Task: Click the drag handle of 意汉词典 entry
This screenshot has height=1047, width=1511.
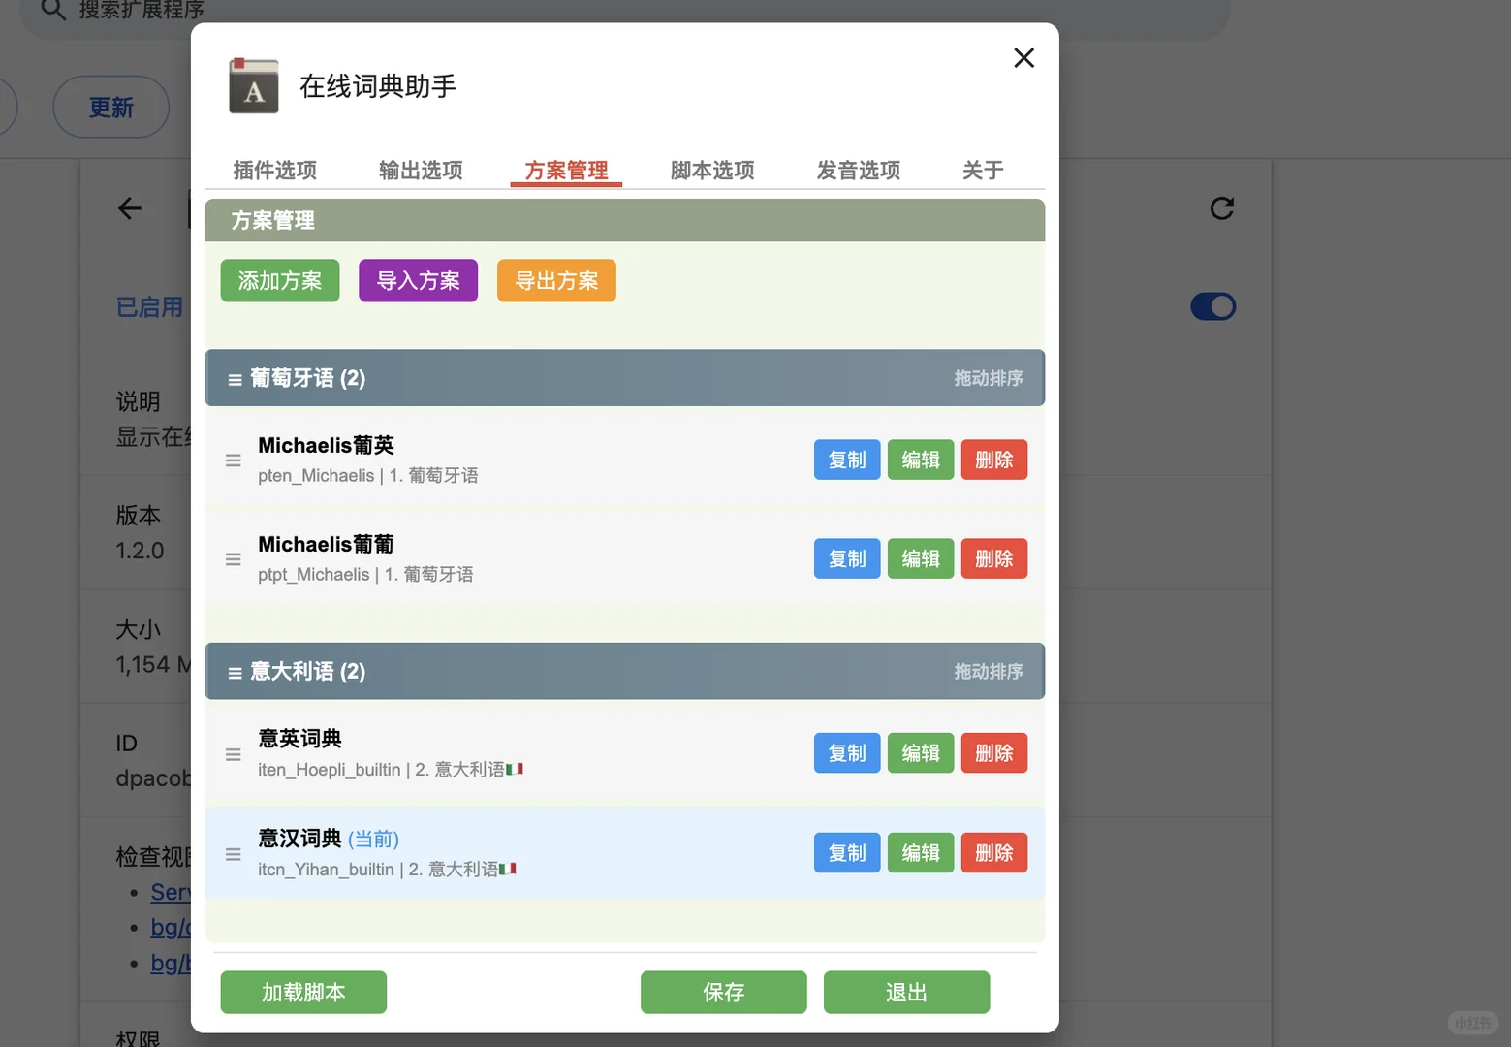Action: [x=233, y=853]
